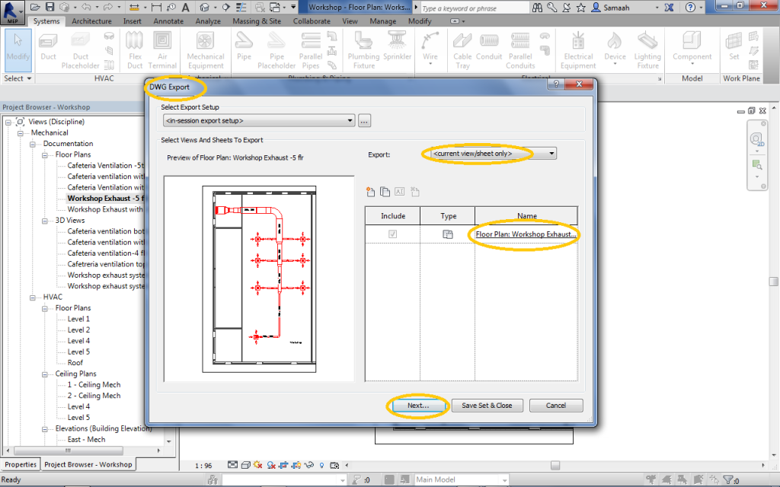
Task: Toggle Visual Style icon in view control bar
Action: (245, 466)
